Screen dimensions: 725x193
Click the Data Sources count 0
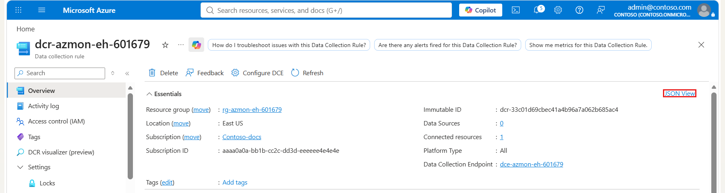coord(501,123)
